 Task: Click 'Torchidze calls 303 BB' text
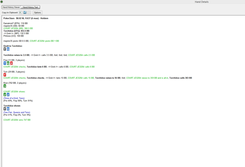pos(181,78)
